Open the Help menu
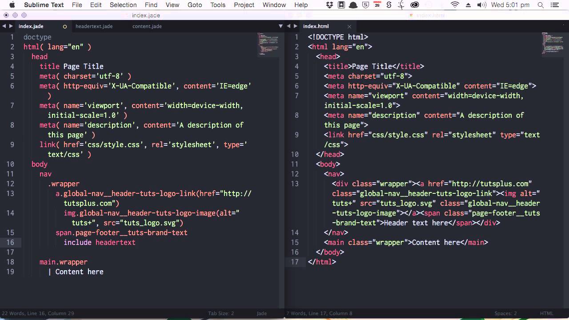Screen dimensions: 569x320 [x=301, y=5]
